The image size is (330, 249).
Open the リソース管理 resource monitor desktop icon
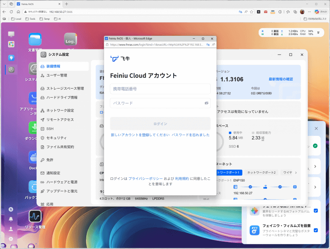[35, 216]
